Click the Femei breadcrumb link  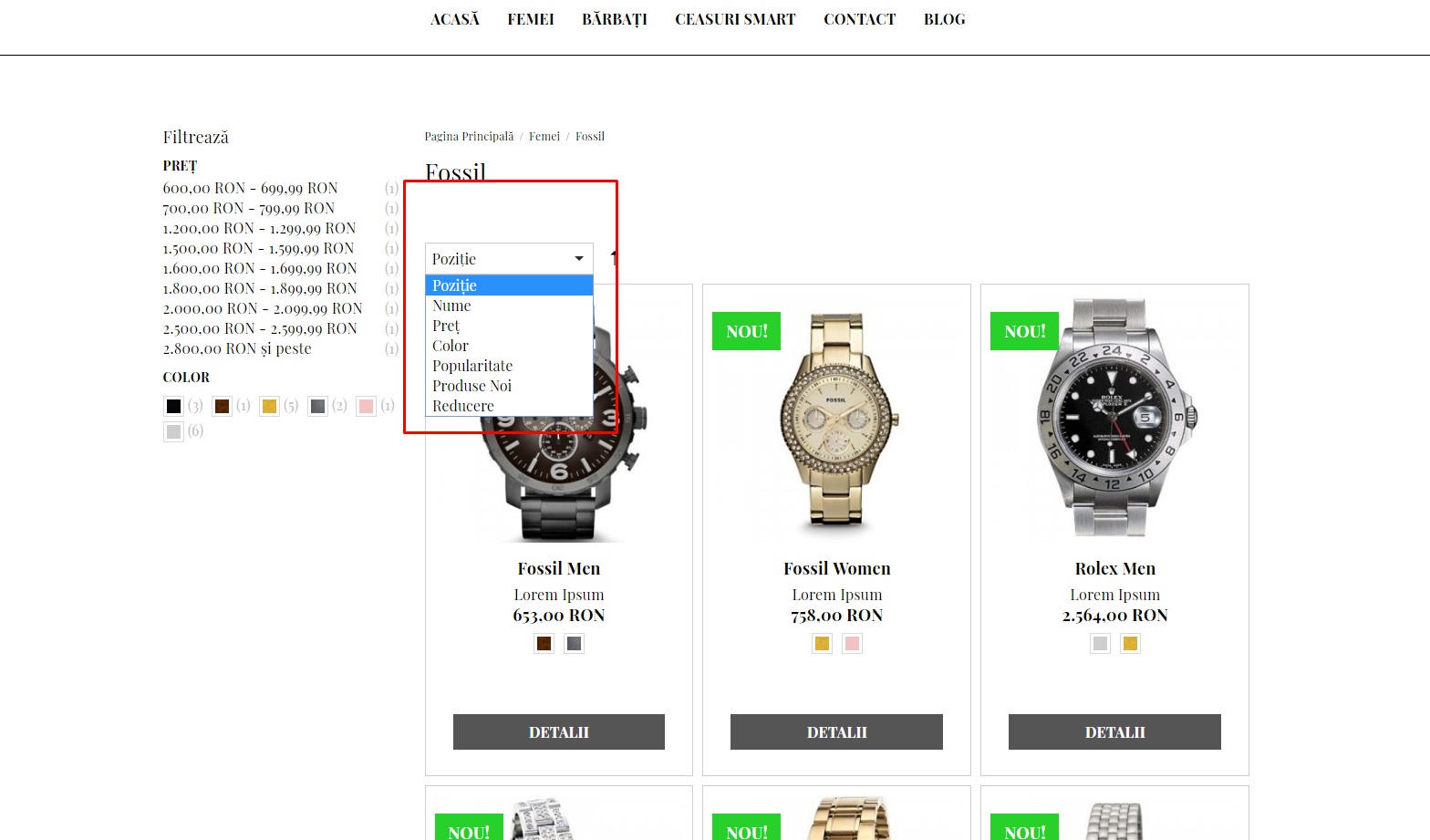[544, 136]
